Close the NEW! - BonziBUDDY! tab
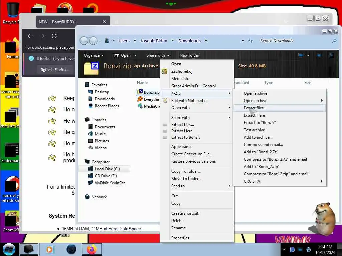The width and height of the screenshot is (342, 256). 105,22
